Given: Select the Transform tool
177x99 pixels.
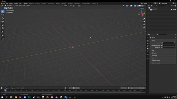Looking at the screenshot, I should point(2,28).
